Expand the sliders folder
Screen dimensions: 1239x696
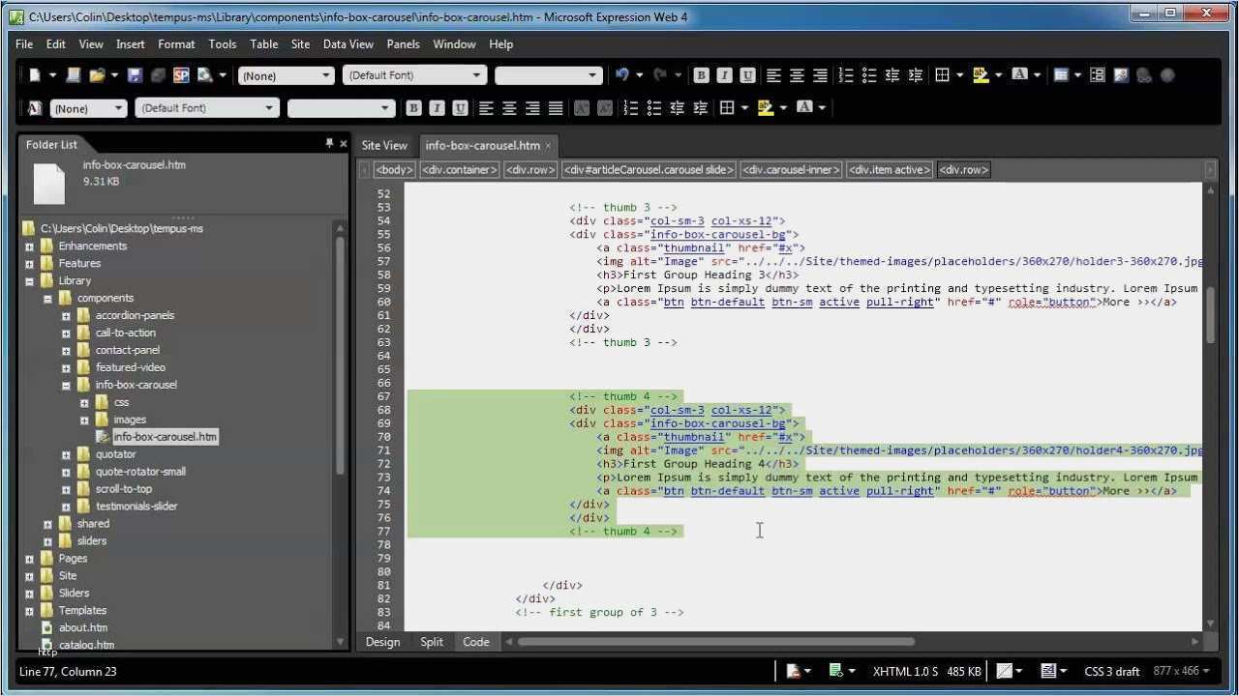[47, 541]
